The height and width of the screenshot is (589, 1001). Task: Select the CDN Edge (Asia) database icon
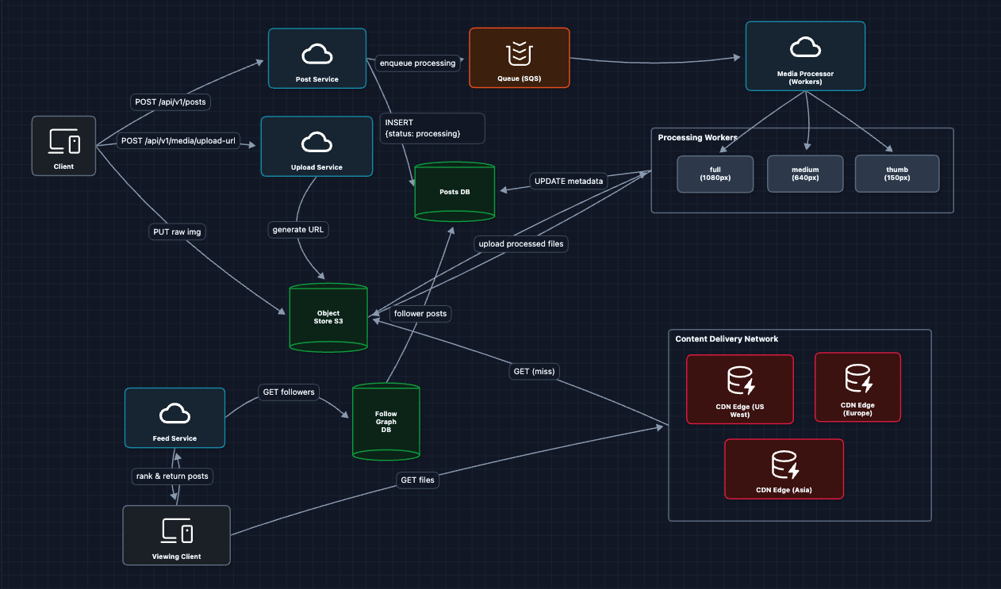[x=784, y=465]
